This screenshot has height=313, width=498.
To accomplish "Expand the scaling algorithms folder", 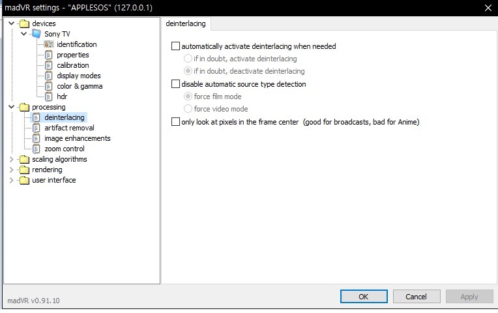I will (11, 159).
